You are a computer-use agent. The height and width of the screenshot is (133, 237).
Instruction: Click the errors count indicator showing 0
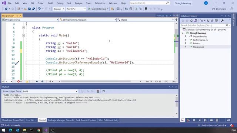[20, 81]
